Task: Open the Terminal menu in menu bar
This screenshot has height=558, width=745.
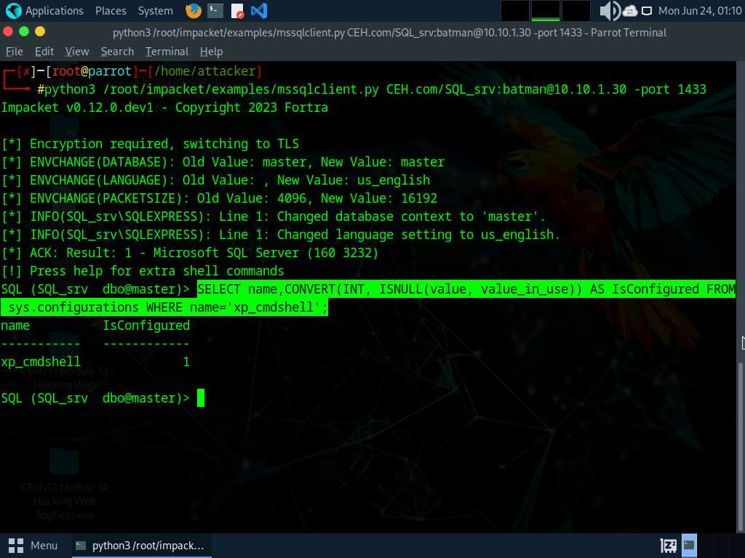Action: (167, 52)
